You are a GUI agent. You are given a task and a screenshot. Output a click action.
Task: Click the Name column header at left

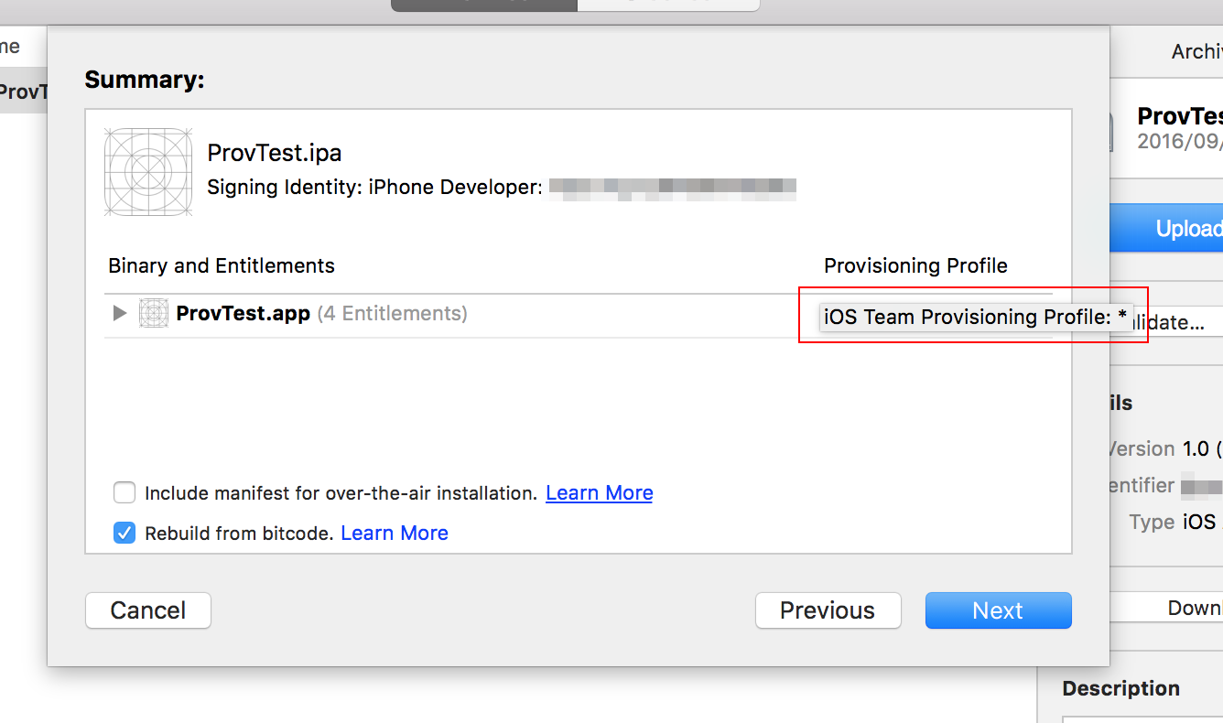[x=10, y=46]
